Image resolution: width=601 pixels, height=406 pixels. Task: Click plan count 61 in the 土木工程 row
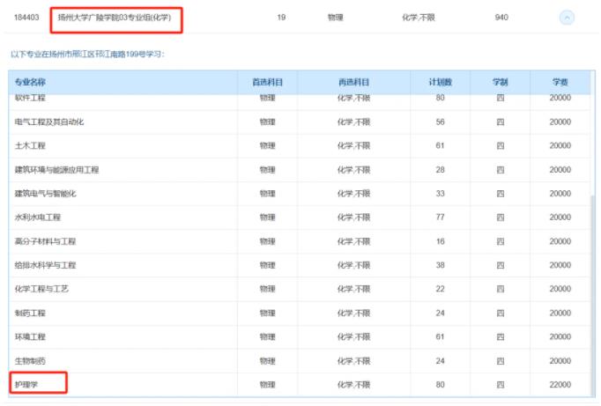[x=440, y=146]
